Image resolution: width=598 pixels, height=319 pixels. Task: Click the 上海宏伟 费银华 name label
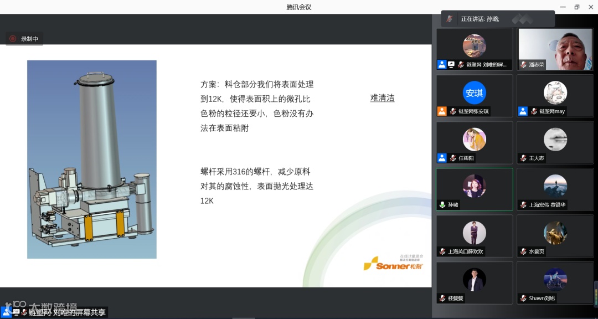[x=547, y=205]
